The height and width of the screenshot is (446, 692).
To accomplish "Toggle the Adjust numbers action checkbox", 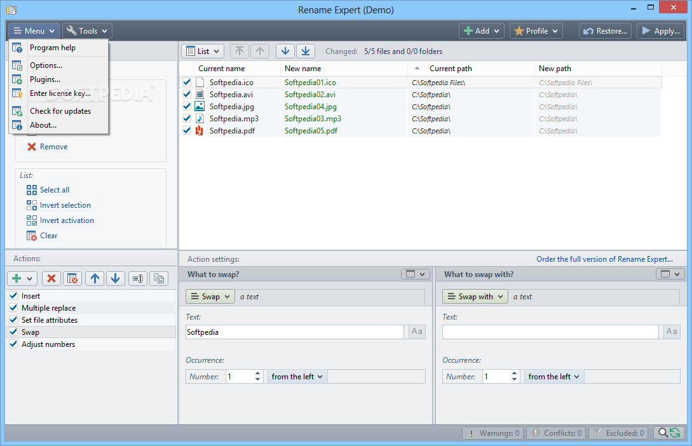I will pyautogui.click(x=13, y=344).
